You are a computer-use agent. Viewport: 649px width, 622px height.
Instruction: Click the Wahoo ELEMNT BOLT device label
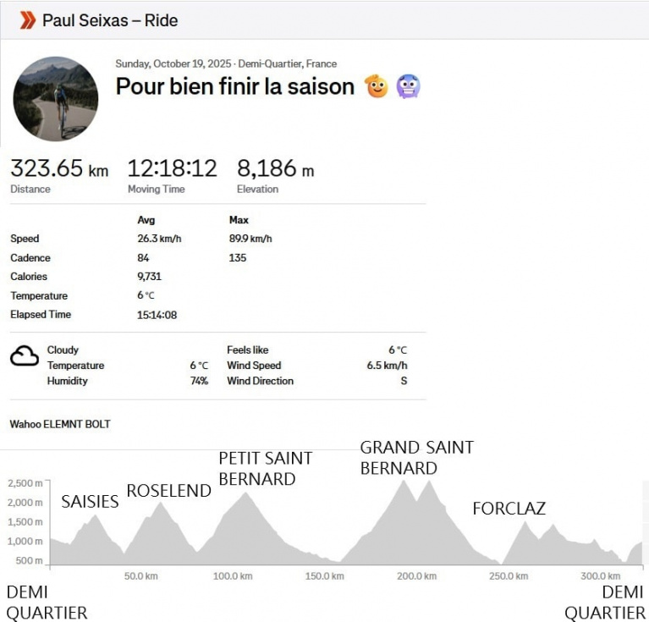click(x=60, y=424)
